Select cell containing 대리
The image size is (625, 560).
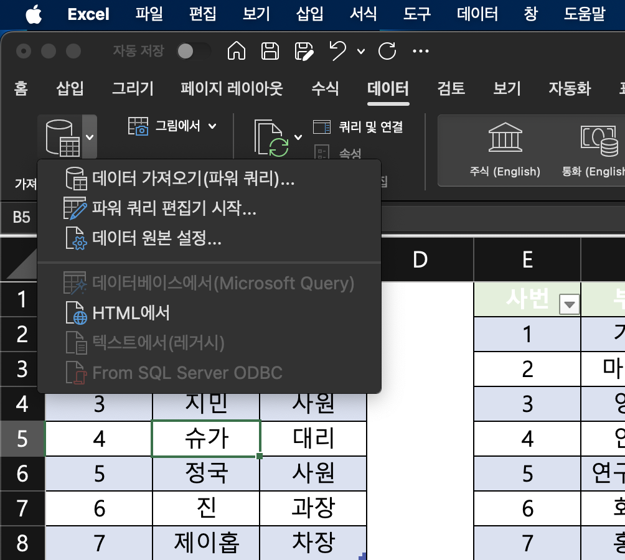[x=313, y=439]
